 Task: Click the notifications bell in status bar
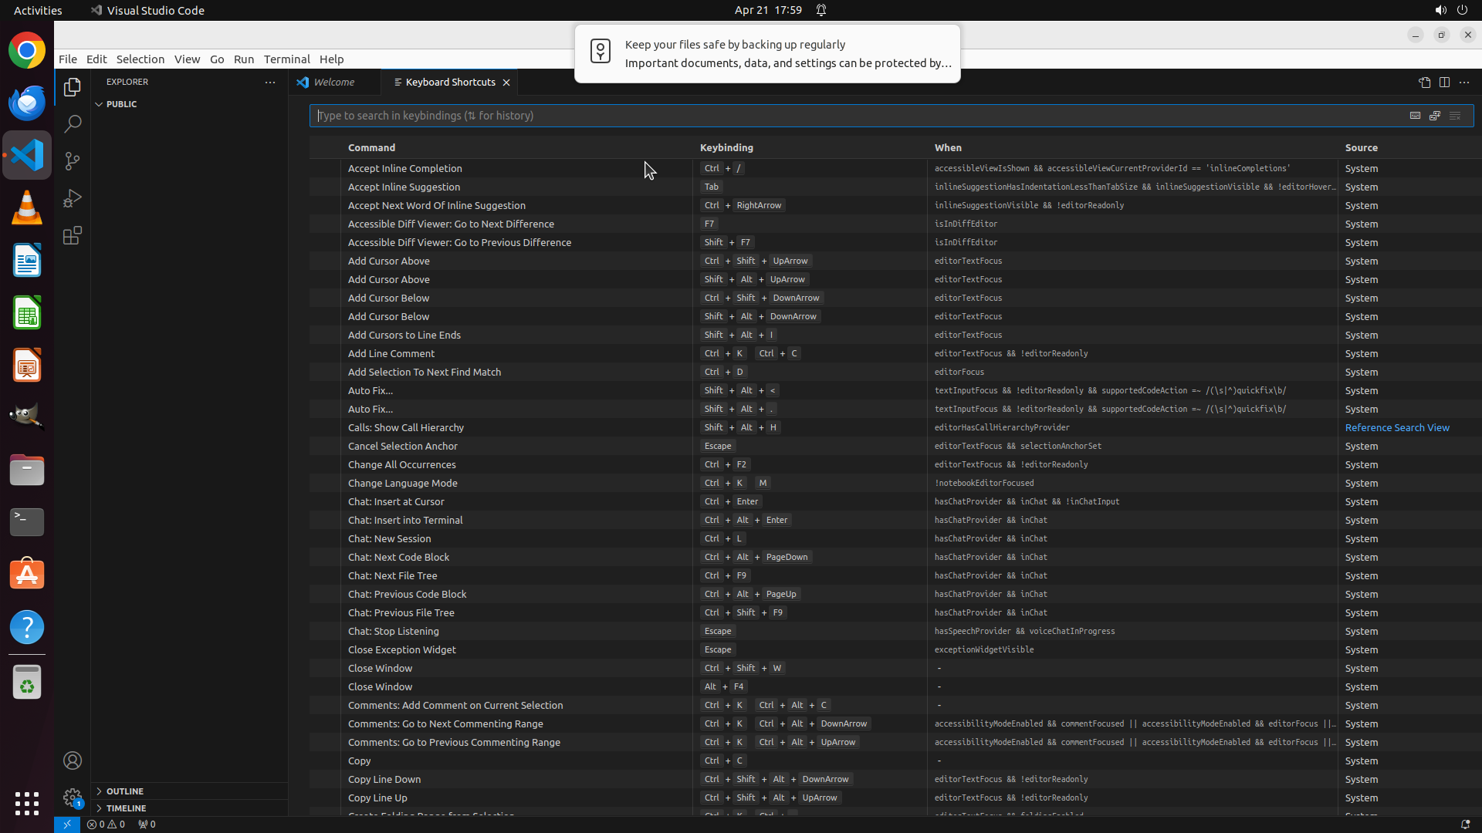tap(1464, 824)
